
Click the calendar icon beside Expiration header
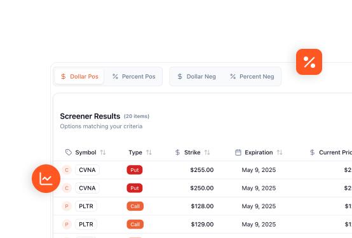pyautogui.click(x=238, y=152)
